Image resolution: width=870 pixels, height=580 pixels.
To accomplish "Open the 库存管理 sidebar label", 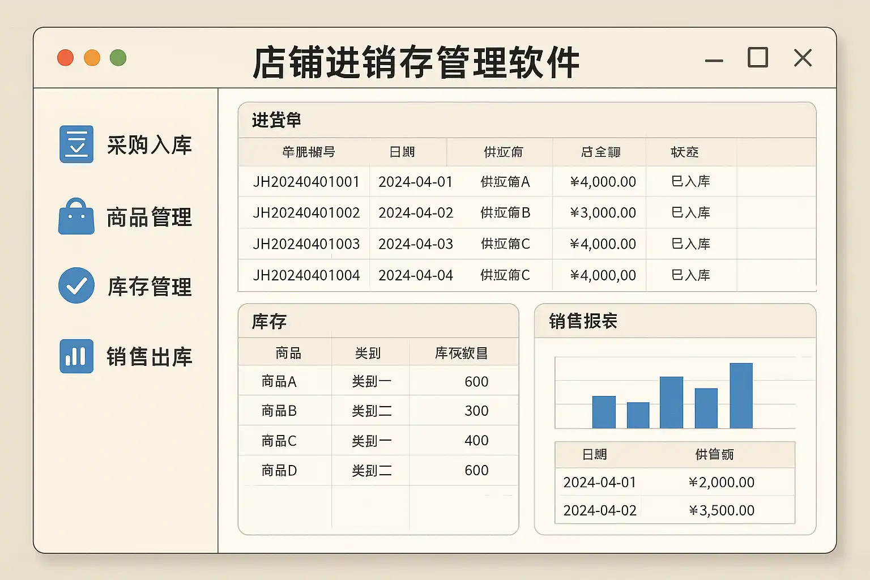I will [x=150, y=287].
